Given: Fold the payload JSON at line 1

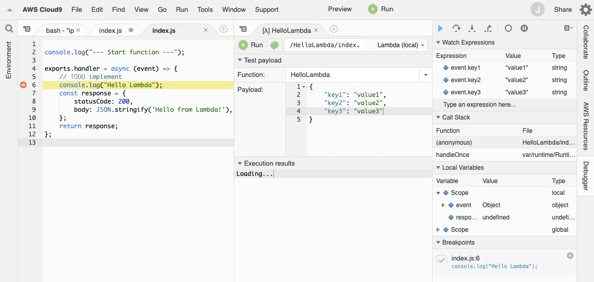Looking at the screenshot, I should 303,87.
